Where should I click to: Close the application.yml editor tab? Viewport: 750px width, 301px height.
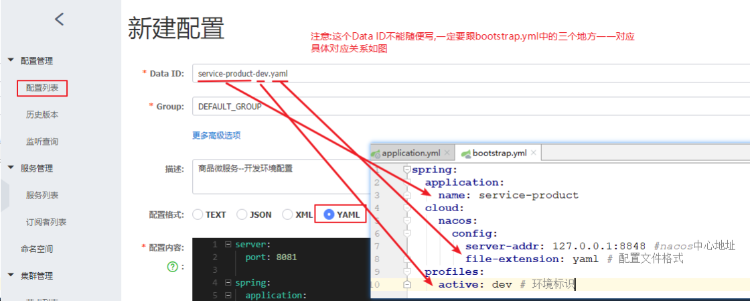447,153
